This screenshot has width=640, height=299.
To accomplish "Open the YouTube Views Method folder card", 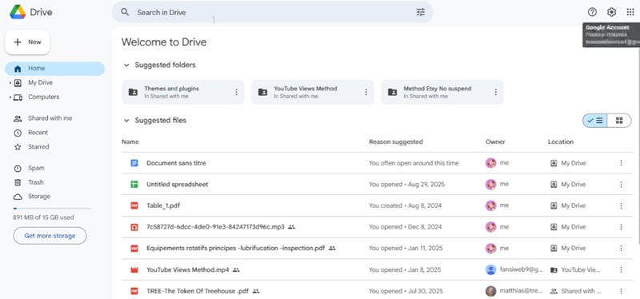I will [x=313, y=92].
